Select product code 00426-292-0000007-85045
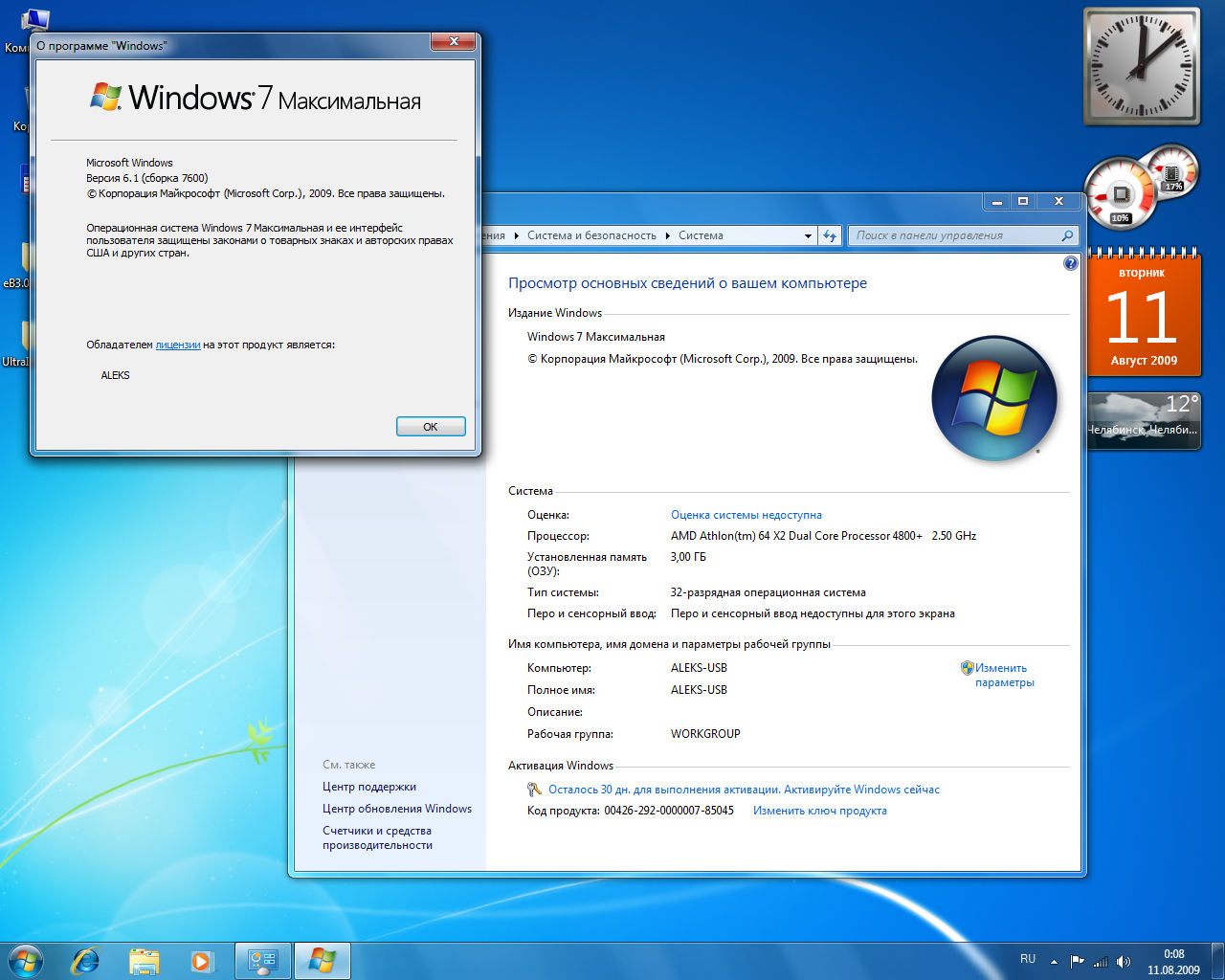The image size is (1225, 980). coord(669,811)
